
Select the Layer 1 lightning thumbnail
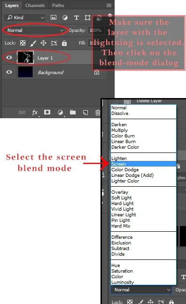pos(25,57)
